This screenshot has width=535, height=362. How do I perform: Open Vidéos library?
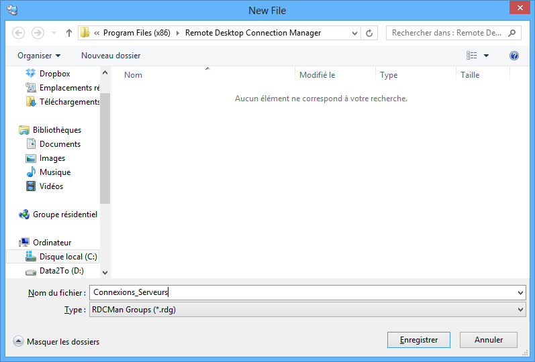pyautogui.click(x=51, y=186)
